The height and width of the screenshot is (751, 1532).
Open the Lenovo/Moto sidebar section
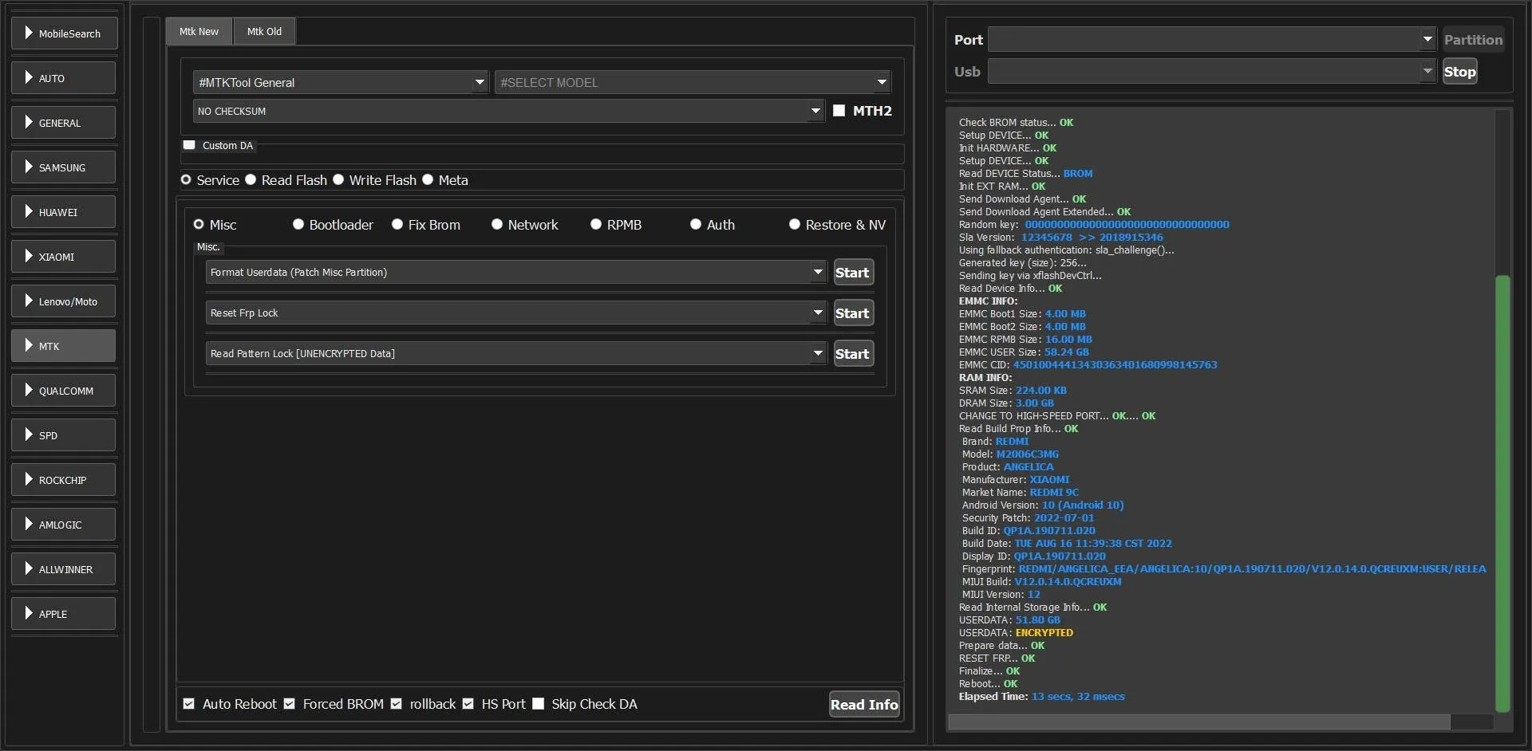(64, 301)
